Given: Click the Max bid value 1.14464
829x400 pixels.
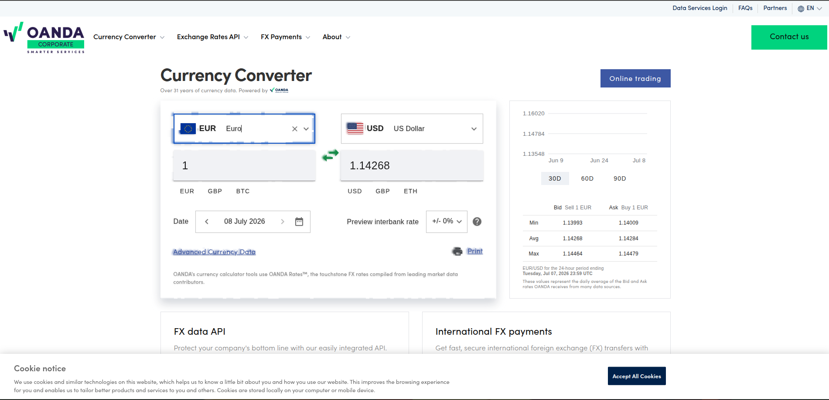Looking at the screenshot, I should pos(573,254).
